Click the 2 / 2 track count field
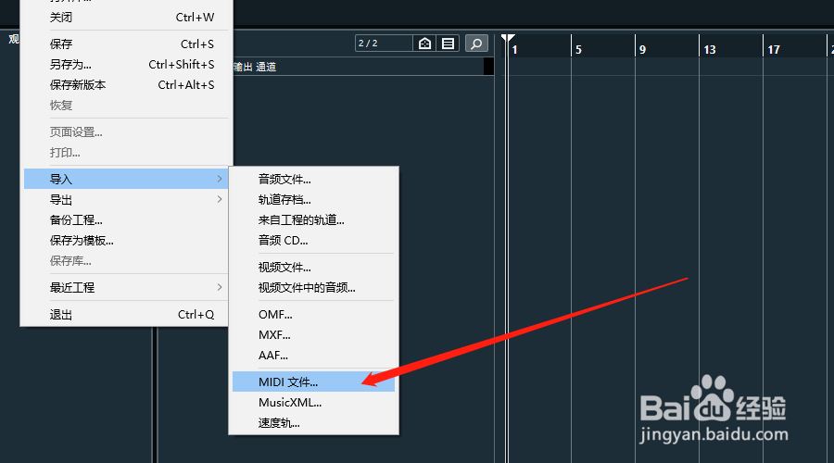This screenshot has height=463, width=834. coord(384,43)
